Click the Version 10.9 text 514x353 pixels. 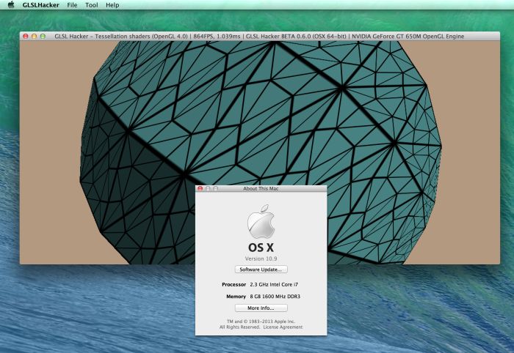[261, 259]
